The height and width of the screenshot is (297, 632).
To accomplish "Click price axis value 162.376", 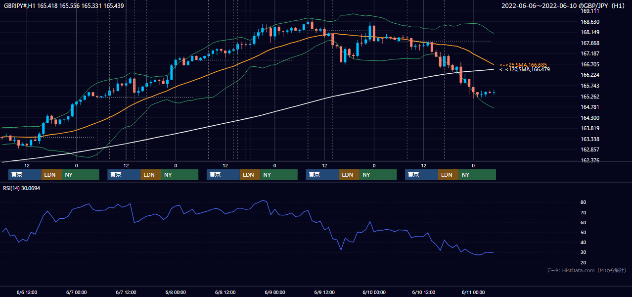I will pos(590,160).
